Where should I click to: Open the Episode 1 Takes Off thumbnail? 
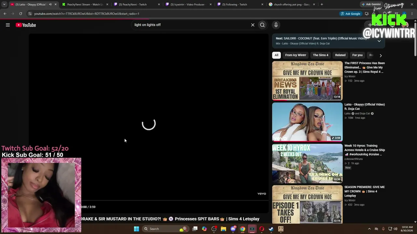(x=307, y=204)
